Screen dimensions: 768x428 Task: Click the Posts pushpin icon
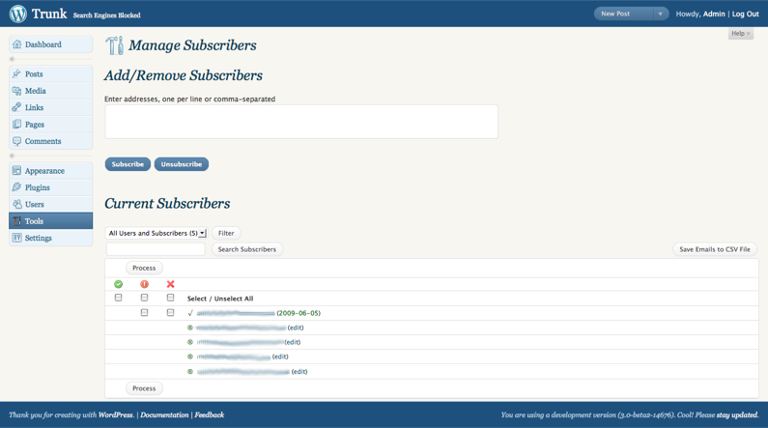(x=16, y=73)
